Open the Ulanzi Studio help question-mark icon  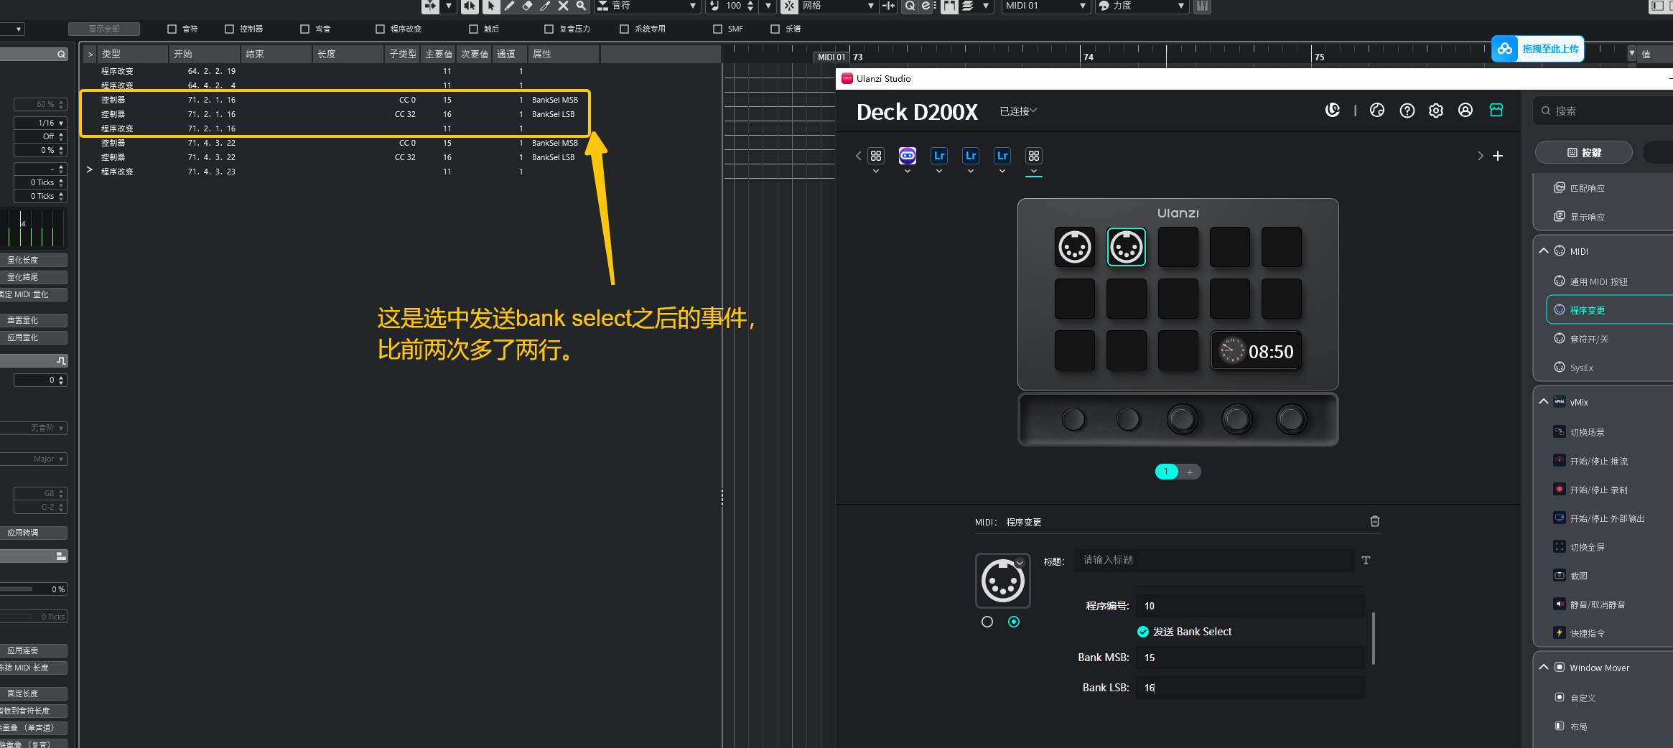[x=1407, y=111]
